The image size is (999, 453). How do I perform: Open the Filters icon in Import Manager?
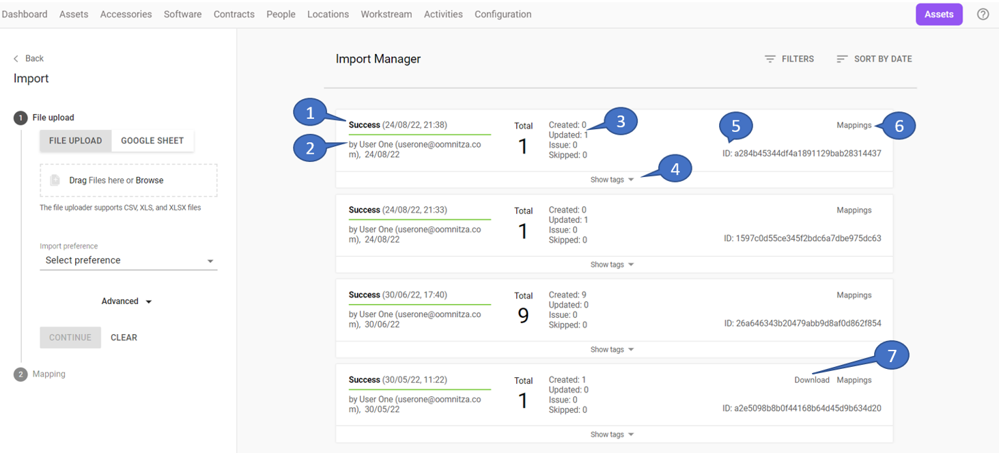point(770,59)
